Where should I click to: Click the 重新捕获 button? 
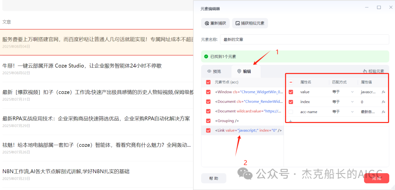[x=215, y=23]
